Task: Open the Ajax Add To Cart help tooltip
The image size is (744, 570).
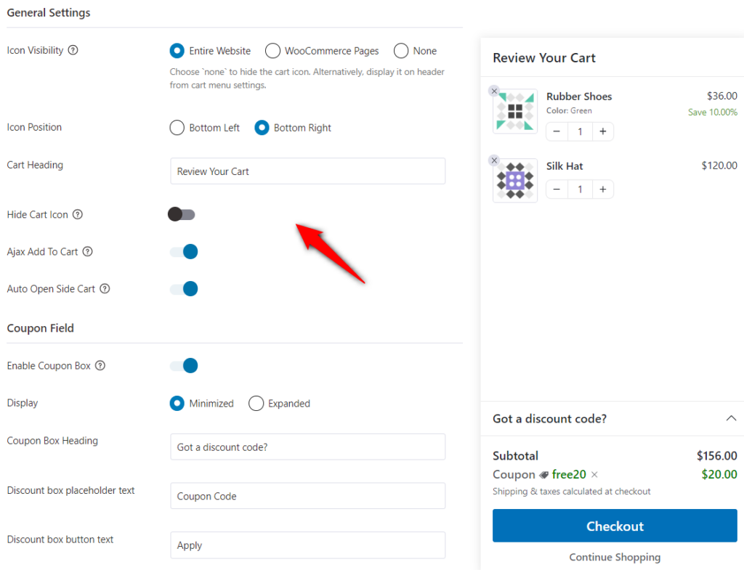Action: click(x=88, y=252)
